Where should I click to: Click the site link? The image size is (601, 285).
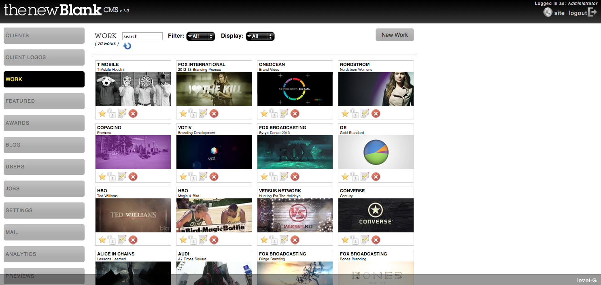coord(559,13)
